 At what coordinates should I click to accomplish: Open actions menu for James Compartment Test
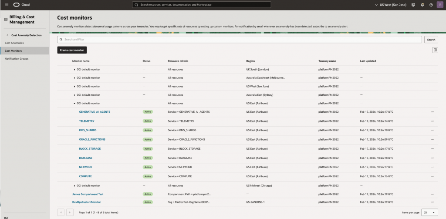[x=432, y=194]
